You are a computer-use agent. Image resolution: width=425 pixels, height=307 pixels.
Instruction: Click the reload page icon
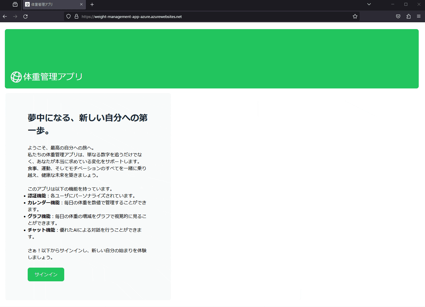(25, 17)
